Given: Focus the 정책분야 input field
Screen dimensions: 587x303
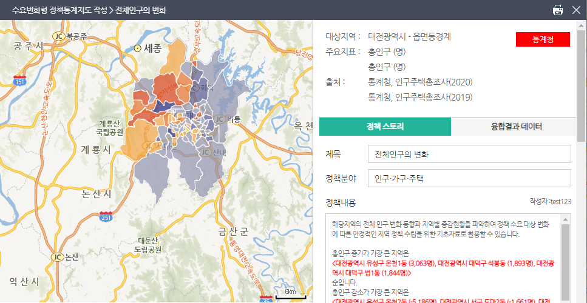Looking at the screenshot, I should click(x=469, y=178).
